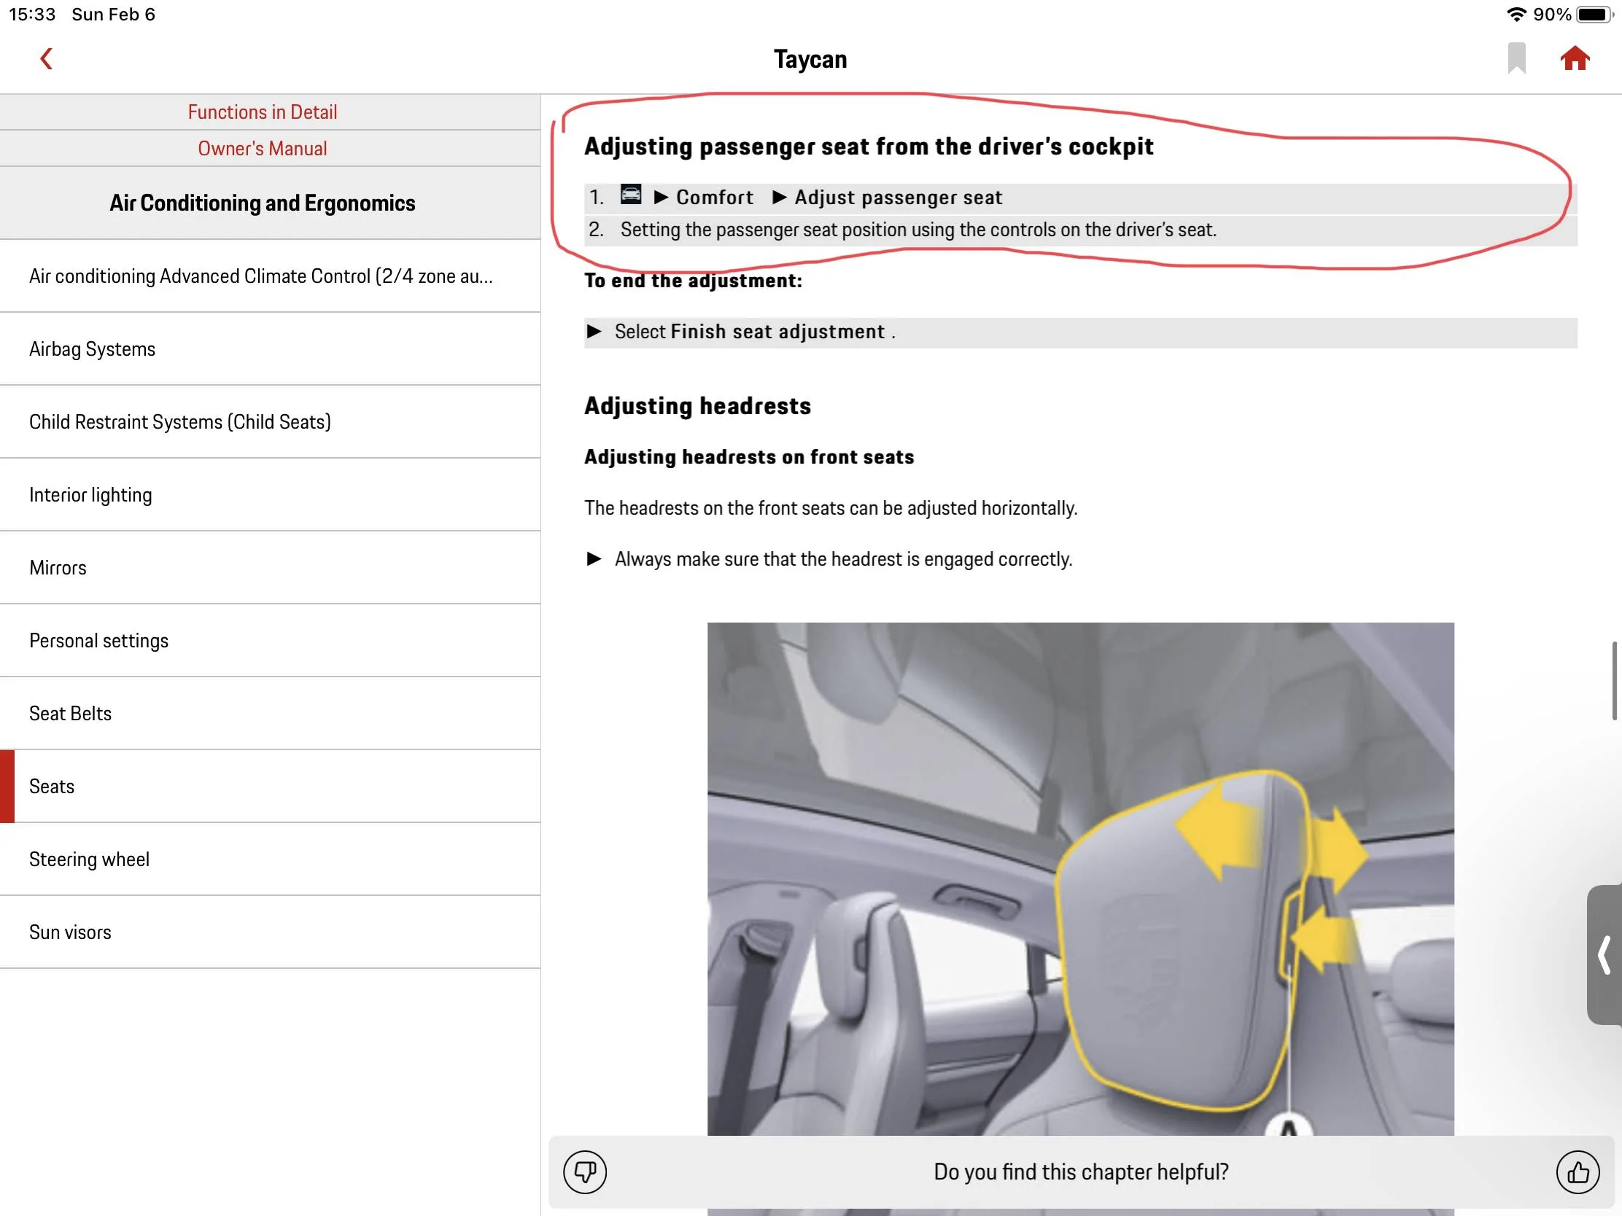Tap thumbs down feedback icon
The height and width of the screenshot is (1216, 1622).
tap(584, 1172)
